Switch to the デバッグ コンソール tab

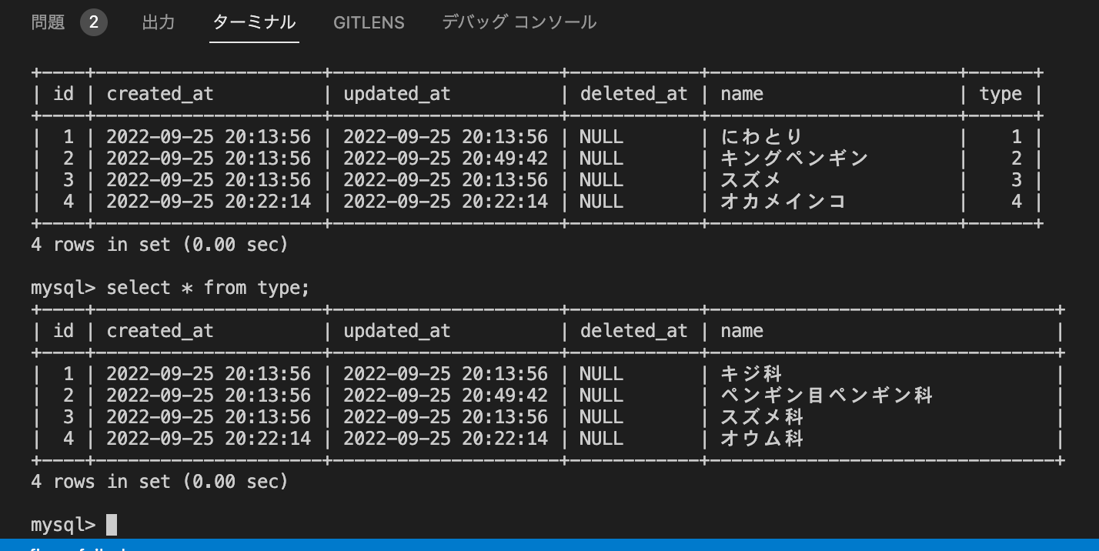(519, 22)
